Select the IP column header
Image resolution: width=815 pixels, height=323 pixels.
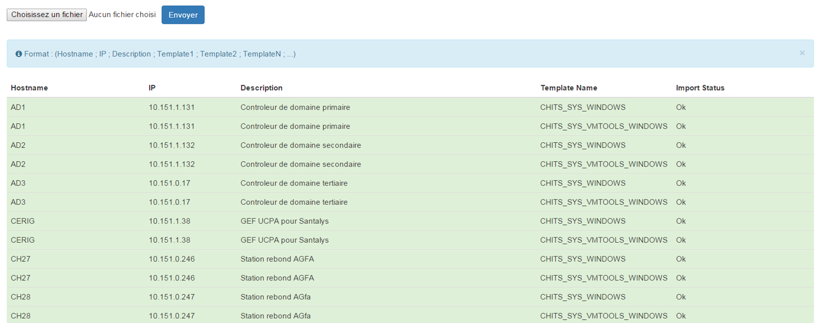click(x=152, y=88)
